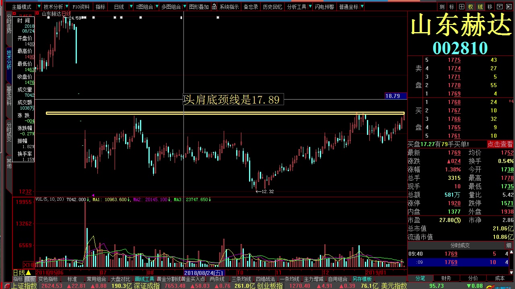Expand the 2图组合 dropdown arrow
The height and width of the screenshot is (289, 515).
tap(157, 7)
